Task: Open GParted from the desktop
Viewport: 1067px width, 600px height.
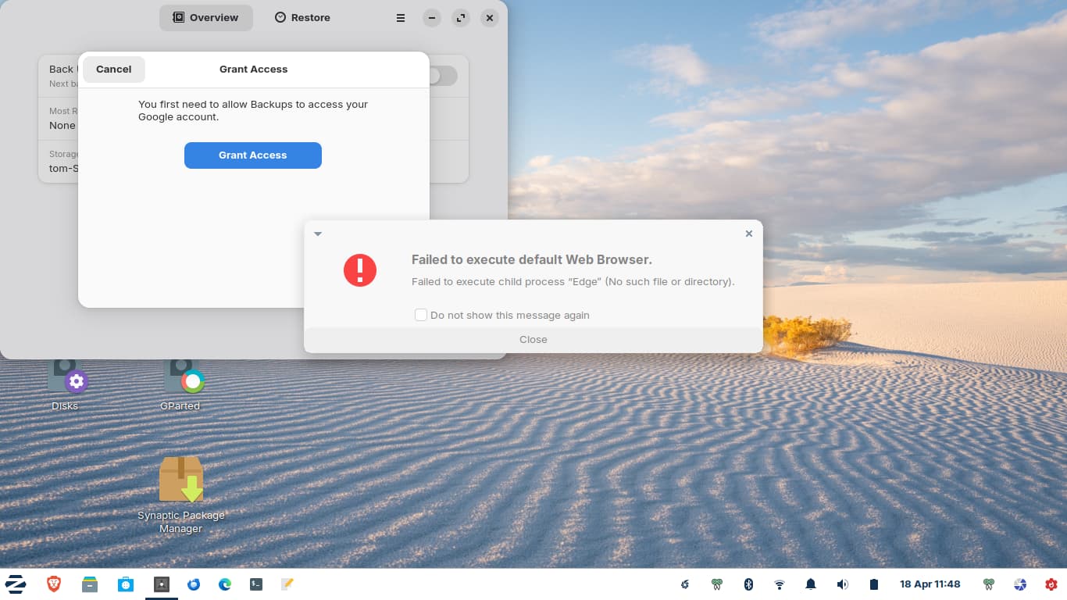Action: pos(180,383)
